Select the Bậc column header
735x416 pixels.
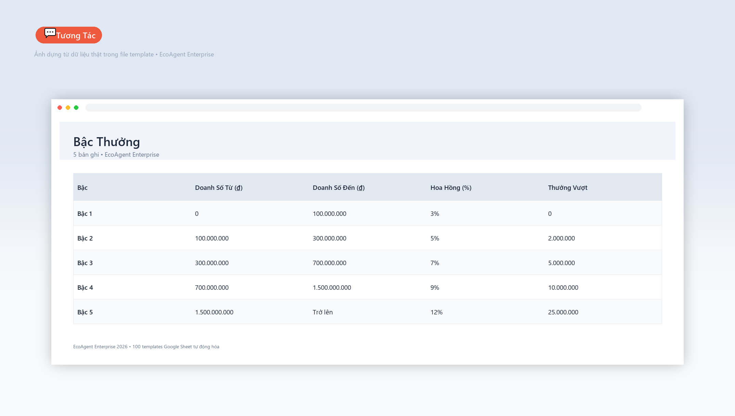point(82,187)
